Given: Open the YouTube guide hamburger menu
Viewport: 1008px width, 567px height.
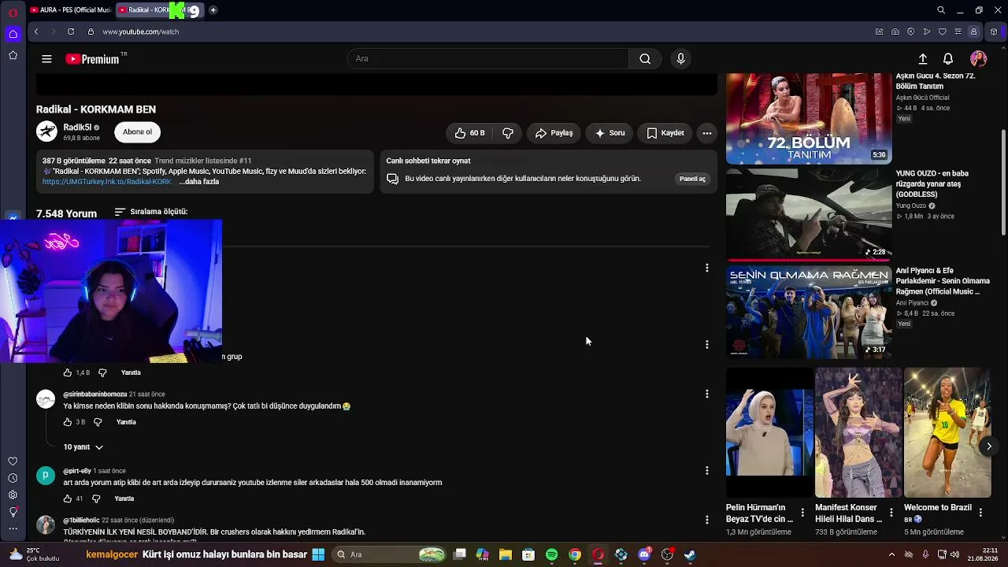Looking at the screenshot, I should coord(46,59).
